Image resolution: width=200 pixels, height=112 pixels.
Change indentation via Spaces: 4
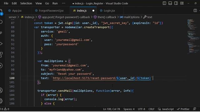click(x=129, y=109)
